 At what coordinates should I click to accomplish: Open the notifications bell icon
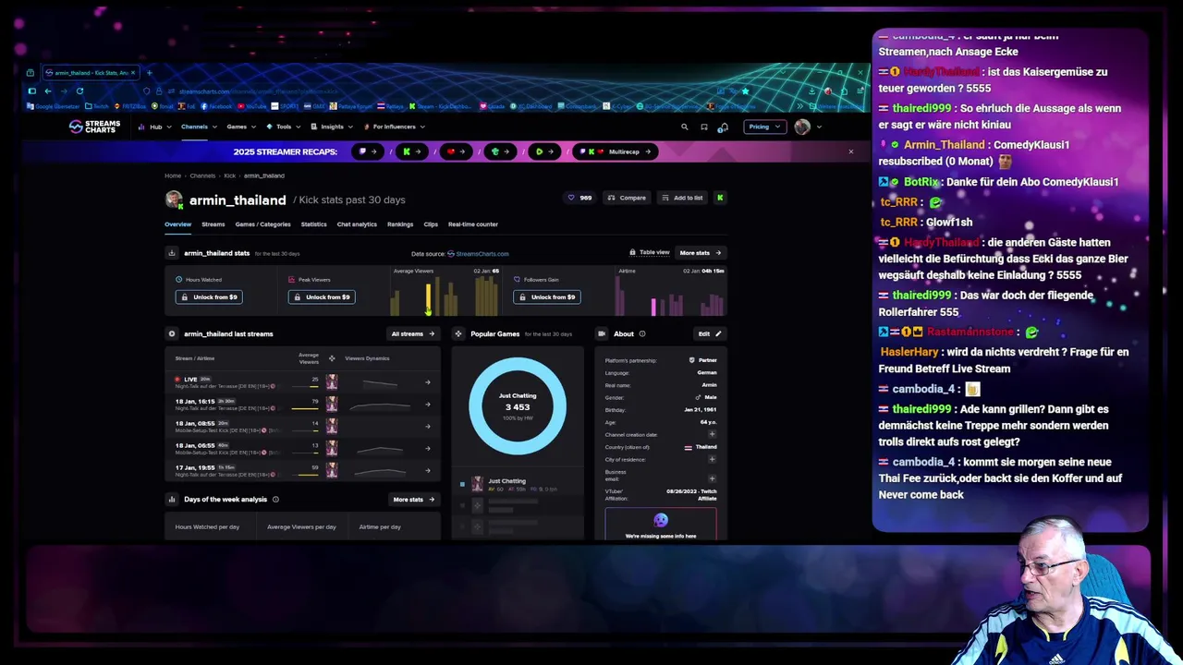point(724,127)
